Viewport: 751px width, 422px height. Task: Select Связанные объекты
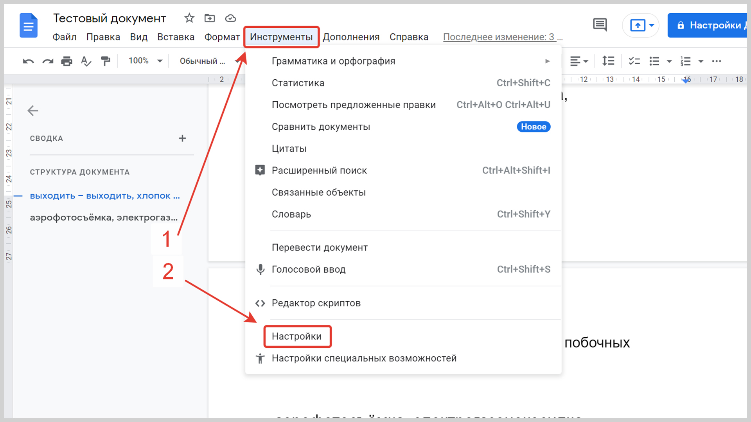pyautogui.click(x=403, y=192)
